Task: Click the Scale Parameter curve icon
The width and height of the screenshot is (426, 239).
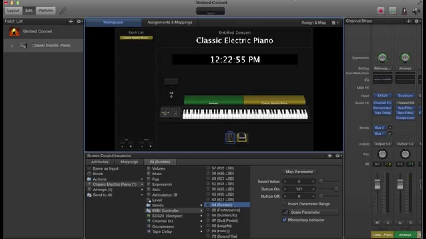Action: pos(286,212)
